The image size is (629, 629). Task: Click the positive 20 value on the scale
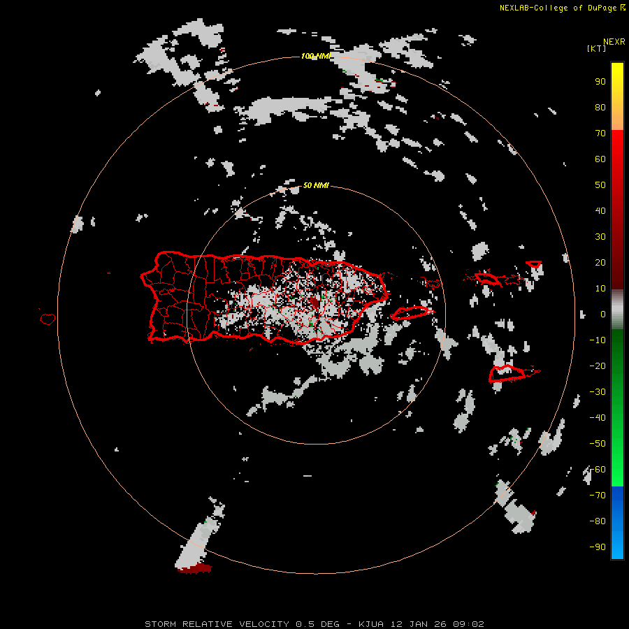(x=600, y=263)
